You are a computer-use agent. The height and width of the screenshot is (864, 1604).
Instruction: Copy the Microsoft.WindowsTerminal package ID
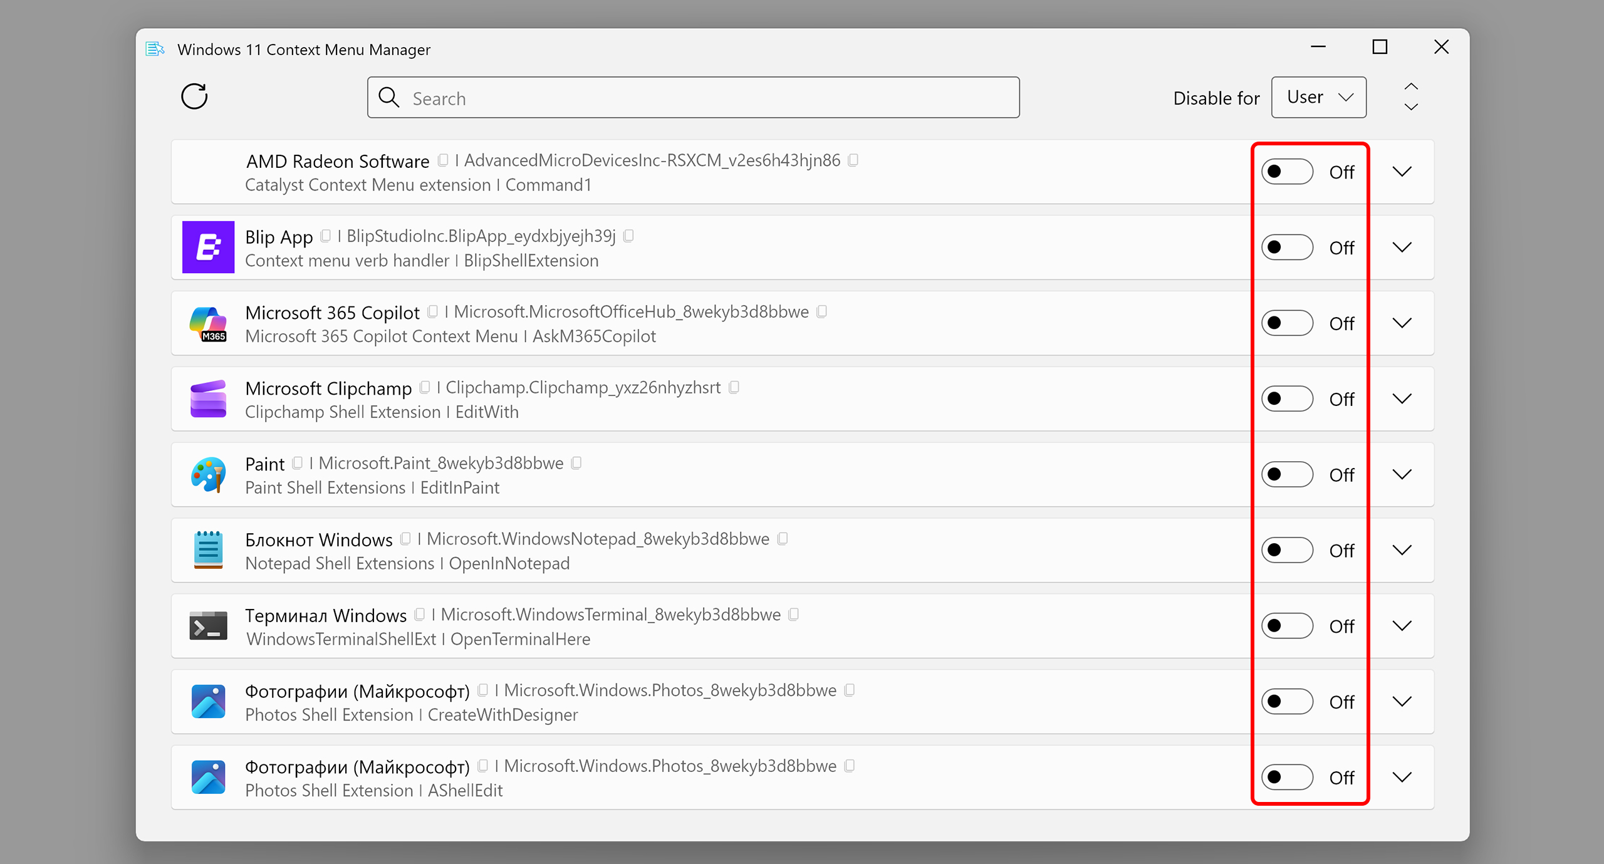pos(793,615)
